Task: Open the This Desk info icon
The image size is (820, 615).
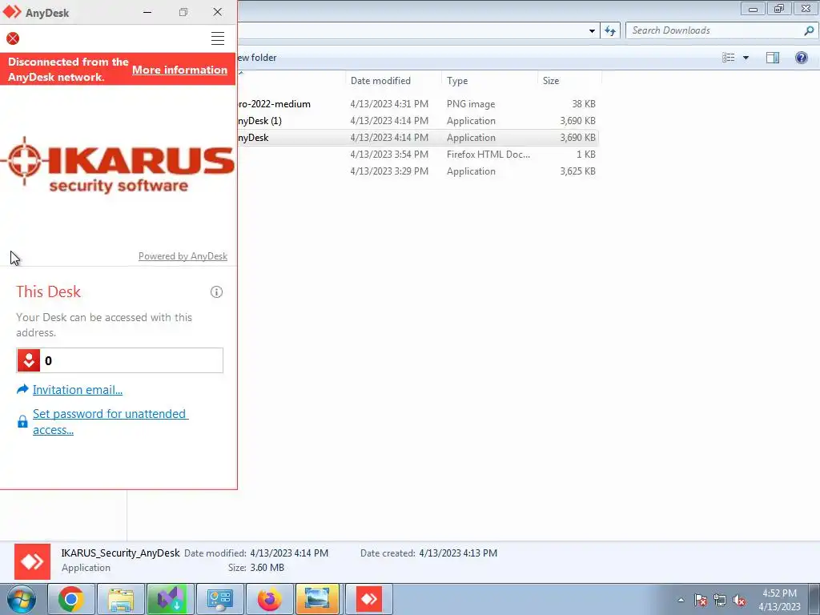Action: coord(216,291)
